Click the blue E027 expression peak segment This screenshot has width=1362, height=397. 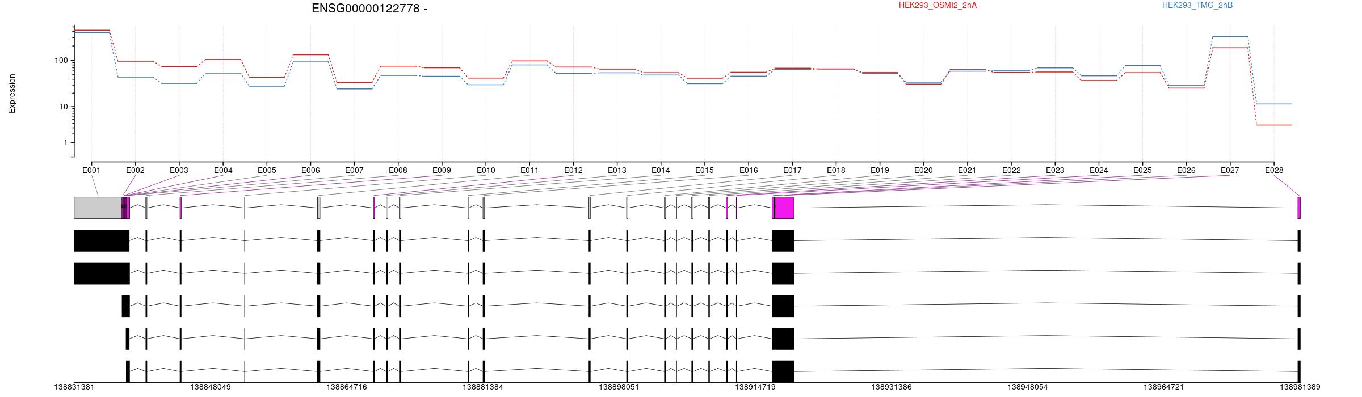click(x=1230, y=36)
